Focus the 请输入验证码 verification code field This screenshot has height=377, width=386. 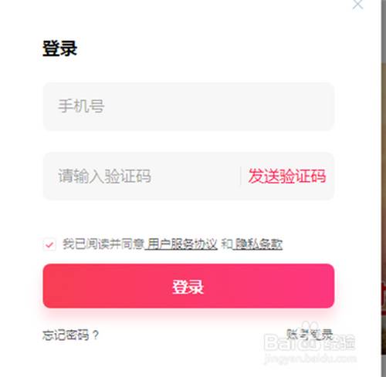[141, 177]
